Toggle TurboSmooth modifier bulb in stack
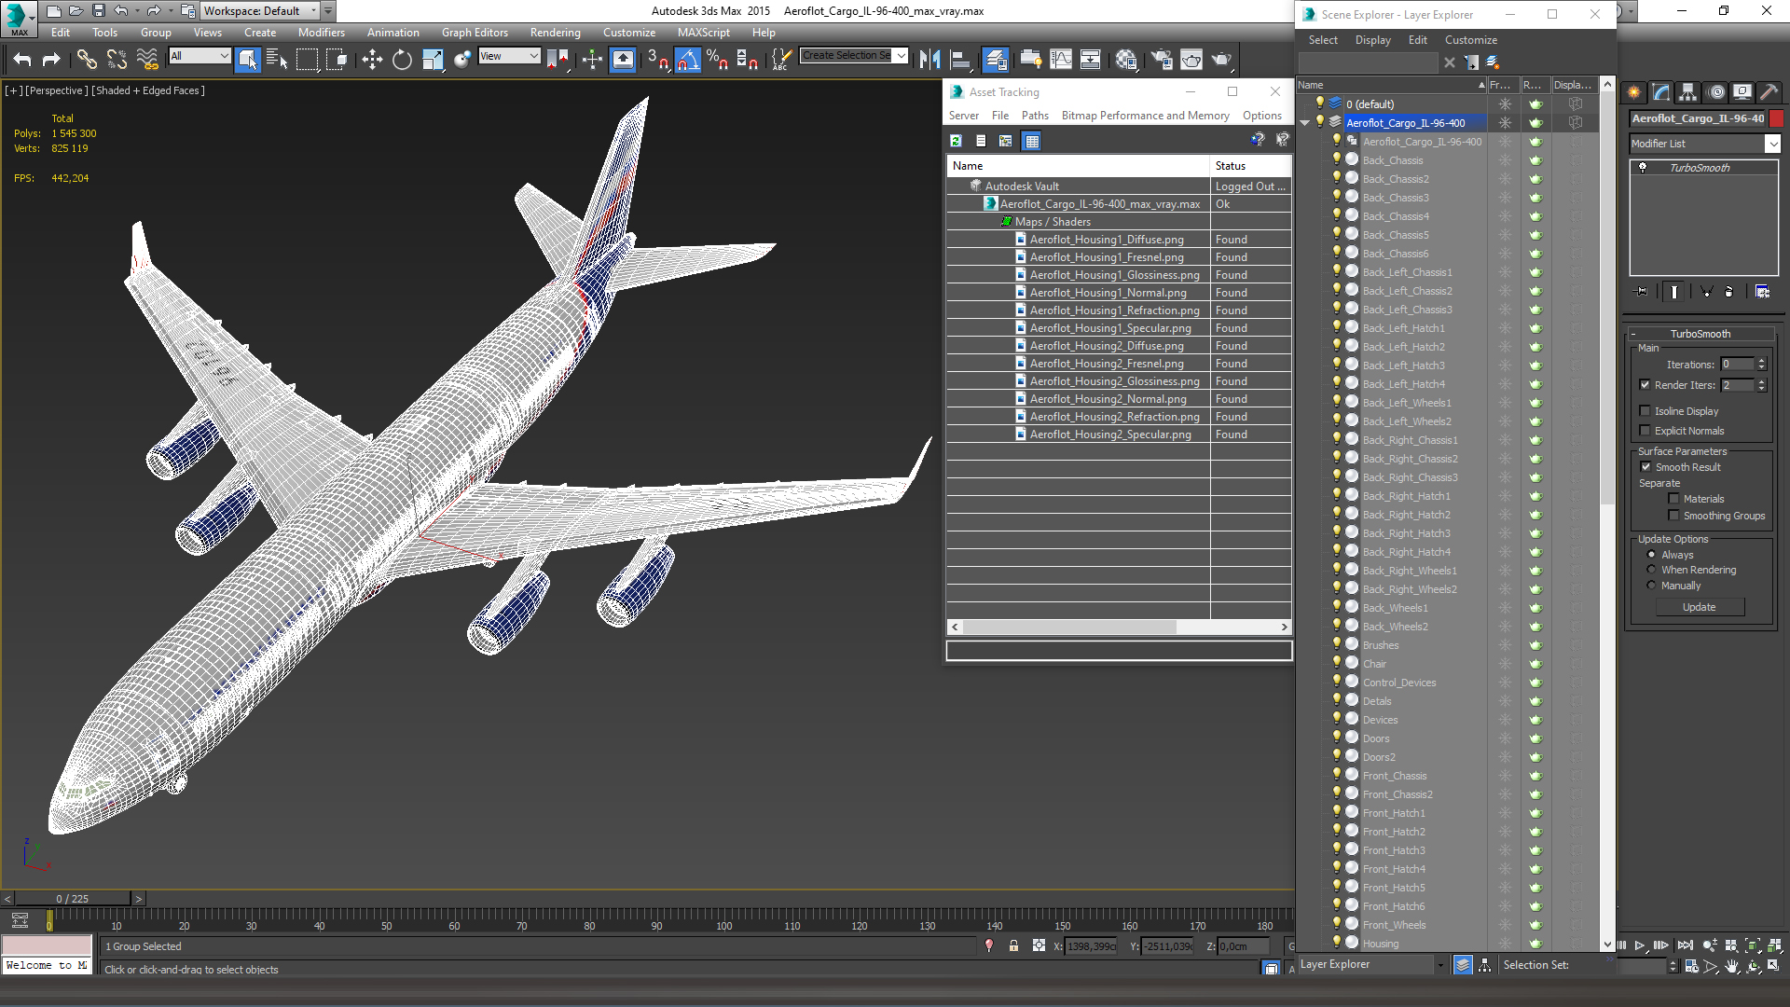1790x1007 pixels. [1643, 168]
